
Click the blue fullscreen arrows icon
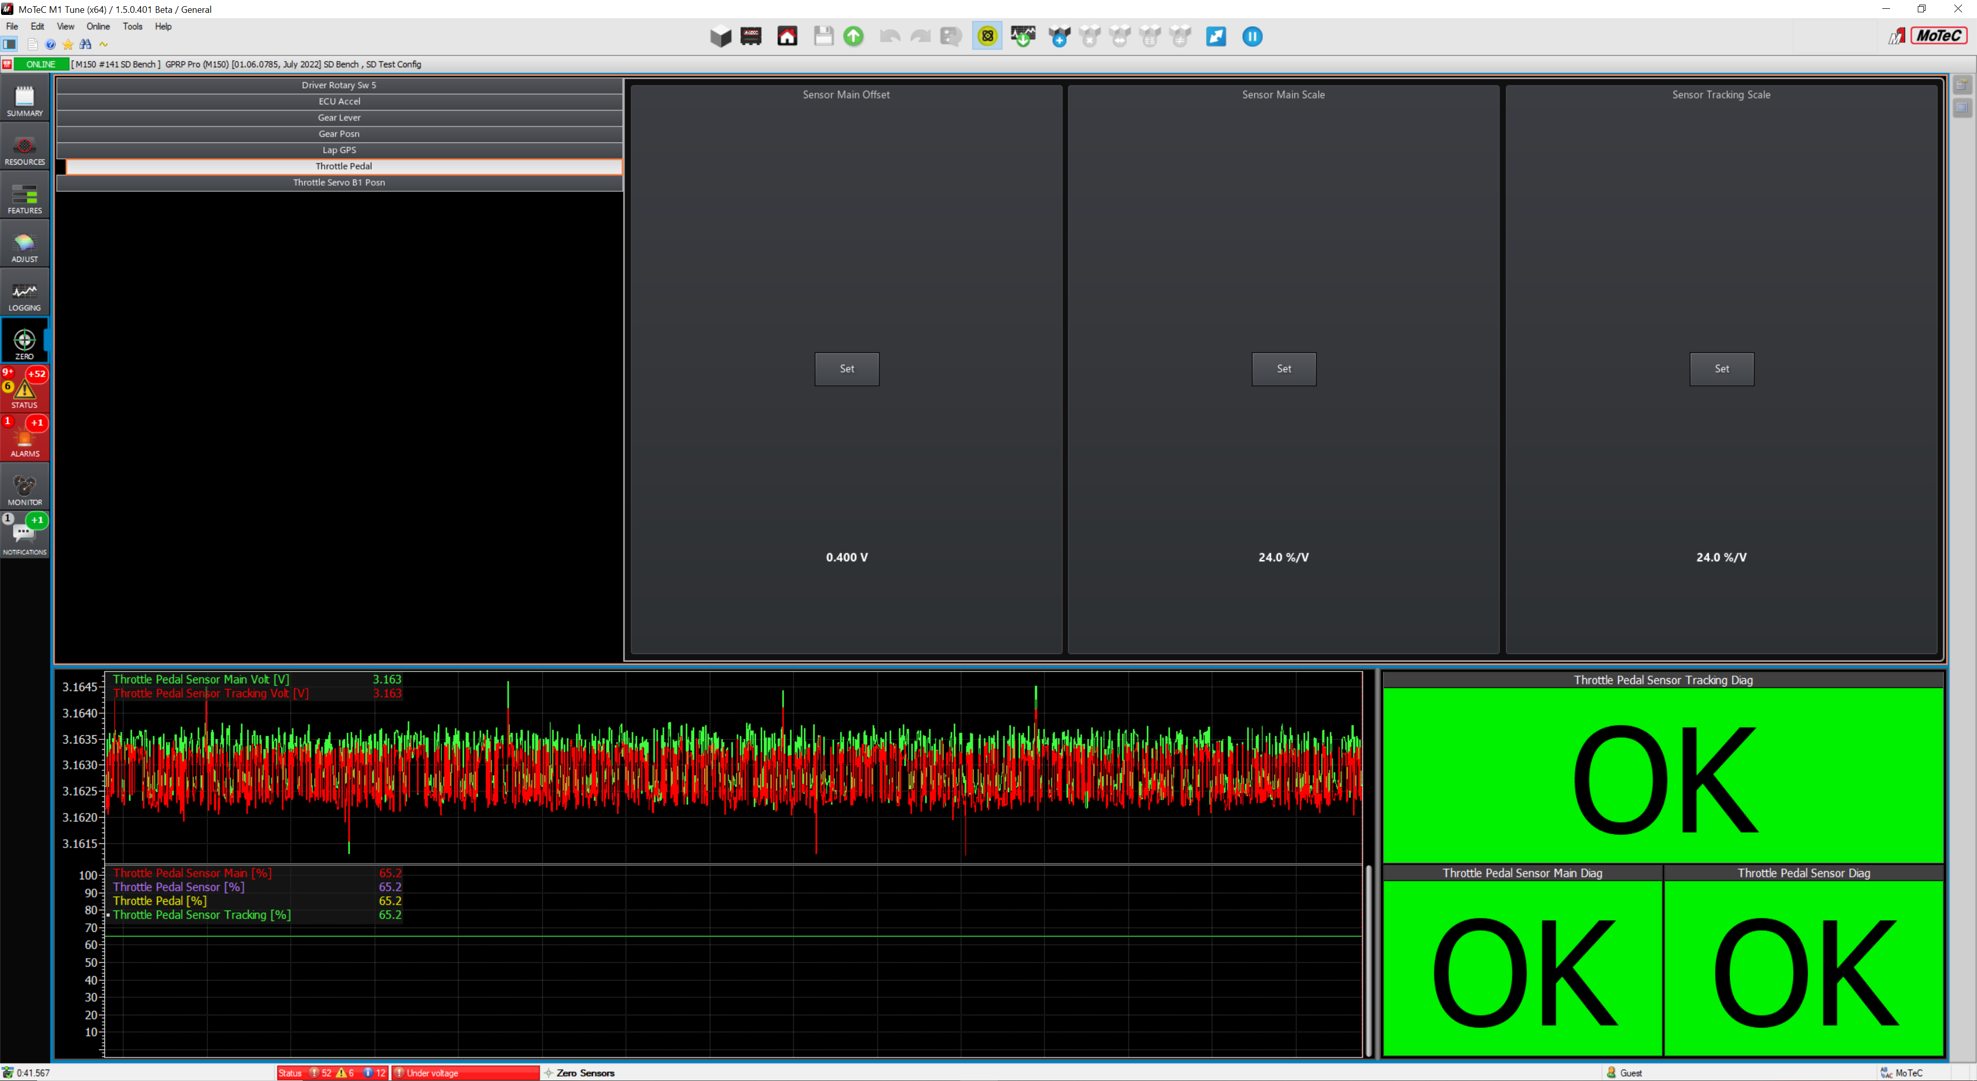click(x=1216, y=36)
